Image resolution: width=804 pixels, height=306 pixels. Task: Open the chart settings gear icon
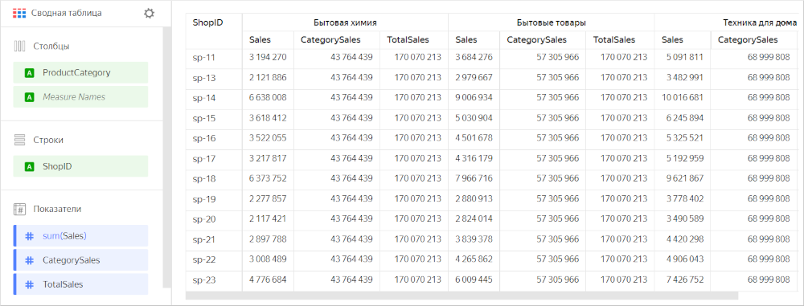(x=150, y=14)
